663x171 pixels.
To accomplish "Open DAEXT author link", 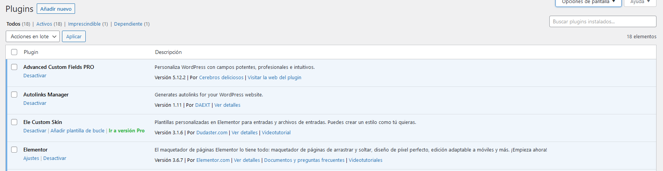I will pyautogui.click(x=202, y=105).
